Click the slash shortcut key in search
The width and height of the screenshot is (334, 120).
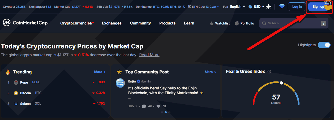[x=324, y=23]
